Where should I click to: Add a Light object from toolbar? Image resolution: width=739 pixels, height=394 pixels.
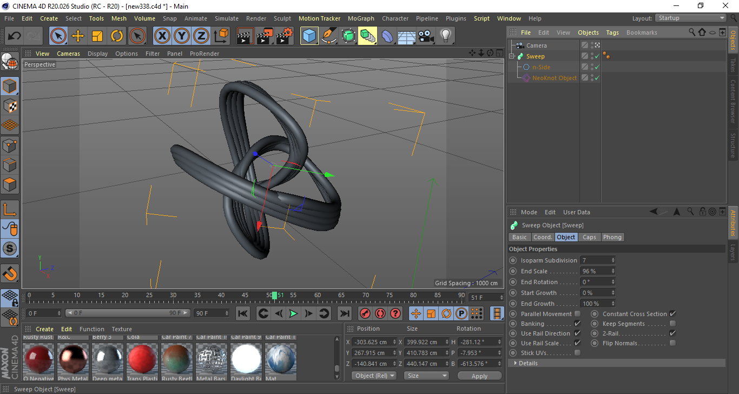445,36
